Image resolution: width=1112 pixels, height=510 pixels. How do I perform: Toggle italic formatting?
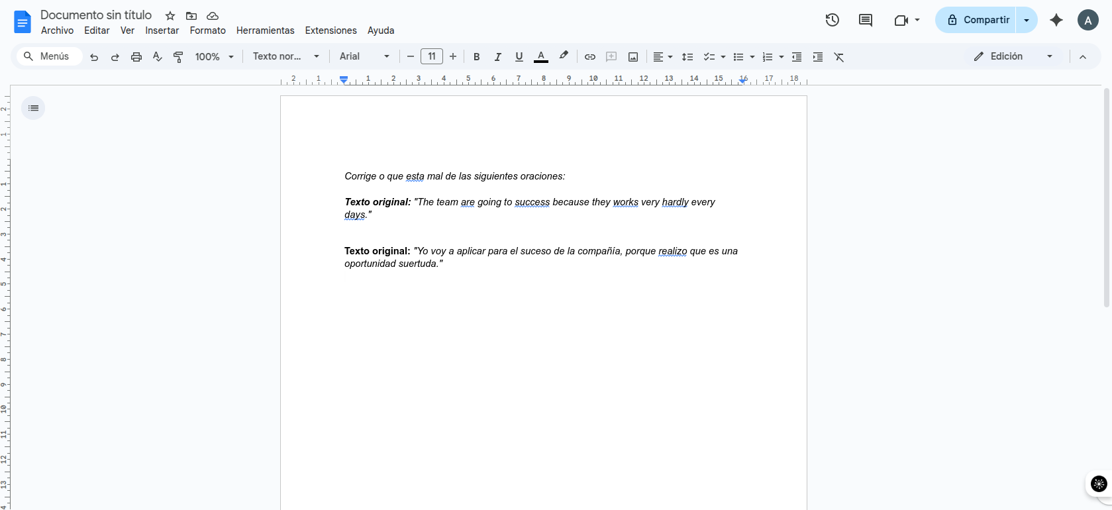pos(498,57)
